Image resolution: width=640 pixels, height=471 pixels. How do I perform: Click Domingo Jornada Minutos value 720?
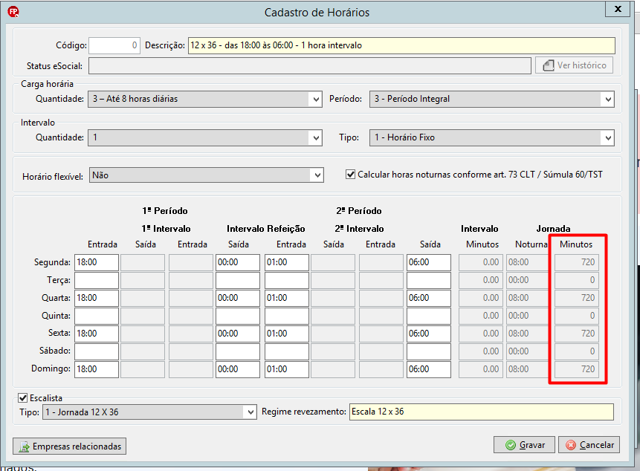click(x=577, y=369)
